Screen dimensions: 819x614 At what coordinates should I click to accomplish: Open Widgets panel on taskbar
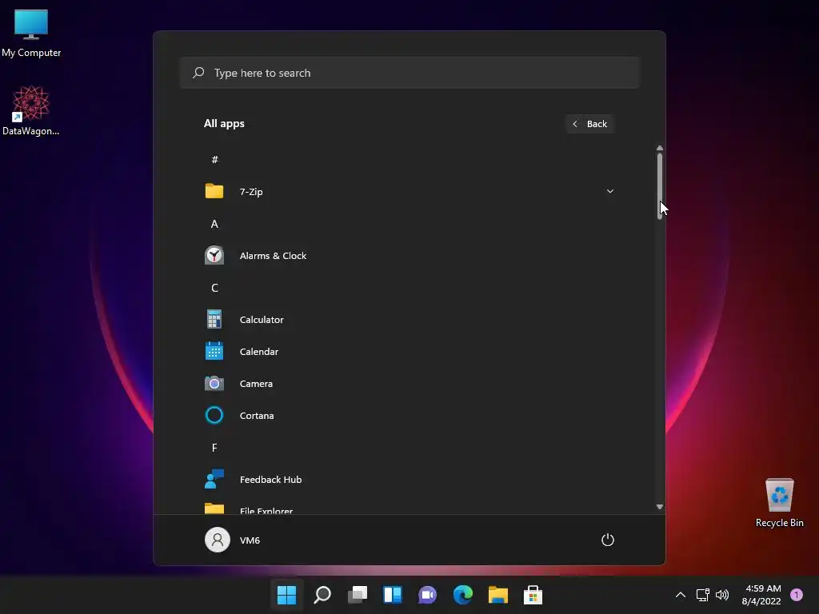392,595
